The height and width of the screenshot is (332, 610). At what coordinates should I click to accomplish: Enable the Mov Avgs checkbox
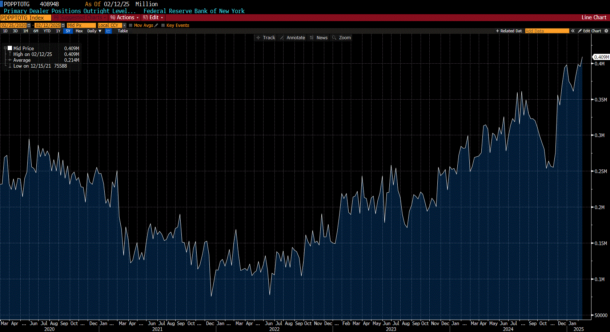click(x=131, y=25)
